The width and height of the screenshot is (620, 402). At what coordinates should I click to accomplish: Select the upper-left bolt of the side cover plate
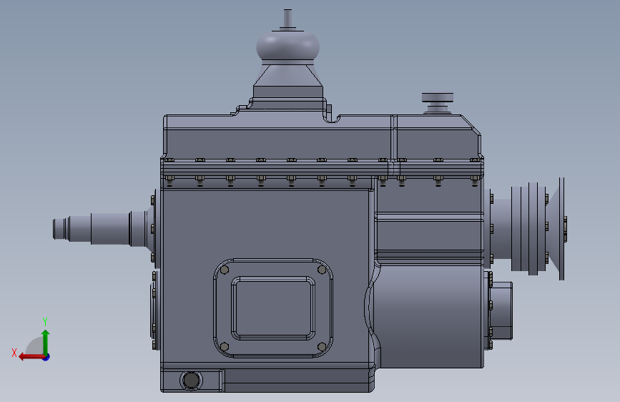coord(225,270)
